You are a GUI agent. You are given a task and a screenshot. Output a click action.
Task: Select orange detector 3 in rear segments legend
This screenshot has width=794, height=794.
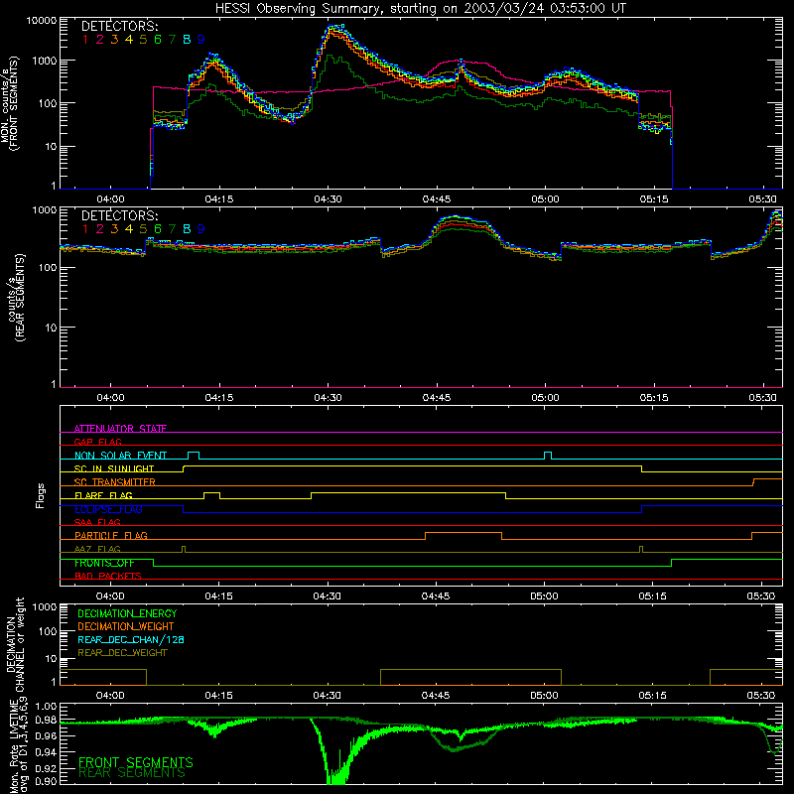point(114,229)
